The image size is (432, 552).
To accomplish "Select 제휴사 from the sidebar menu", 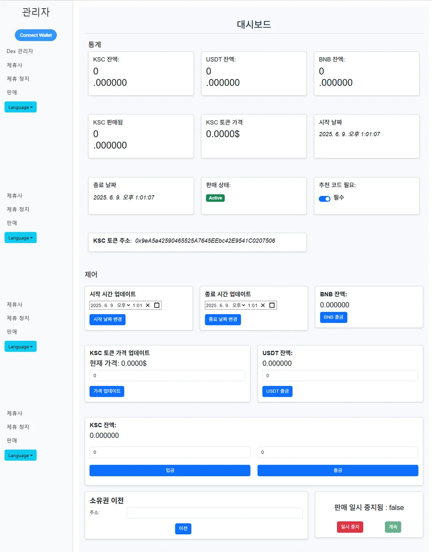I will (x=14, y=65).
